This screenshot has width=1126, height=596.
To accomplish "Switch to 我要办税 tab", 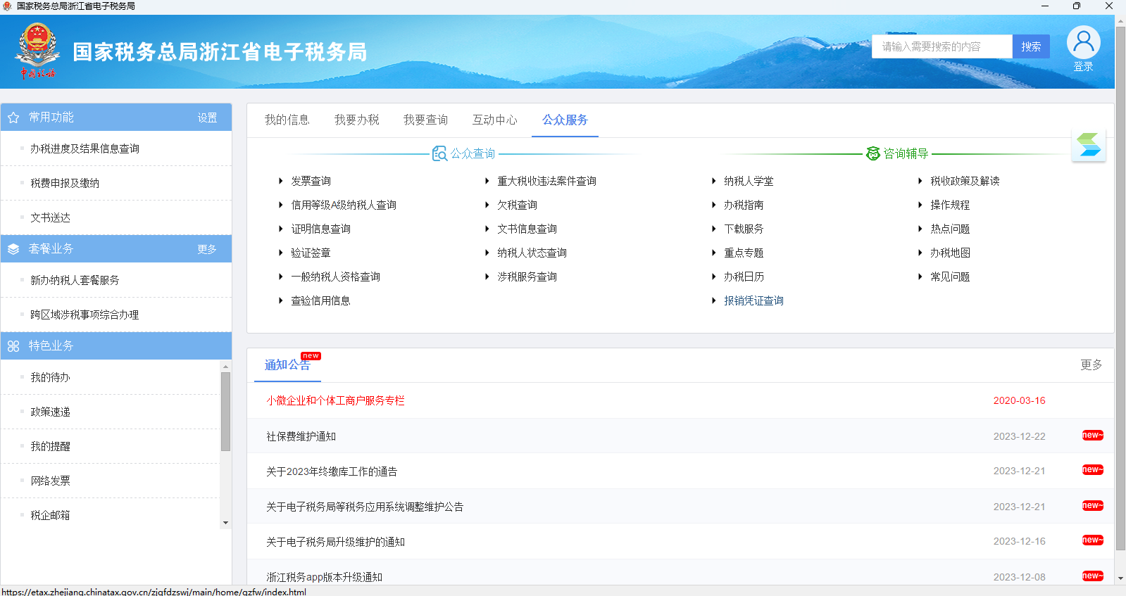I will coord(356,120).
